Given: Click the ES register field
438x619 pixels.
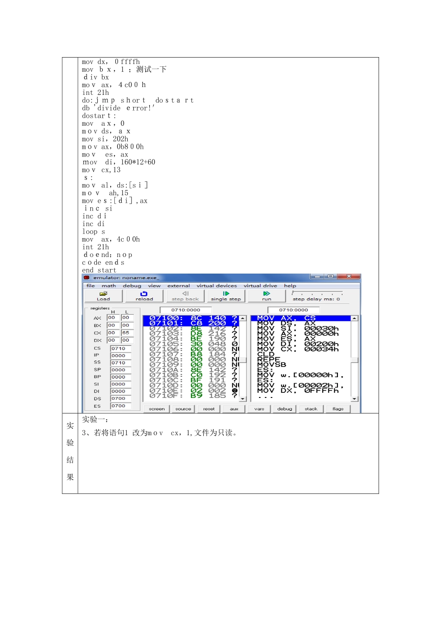Looking at the screenshot, I should (121, 406).
